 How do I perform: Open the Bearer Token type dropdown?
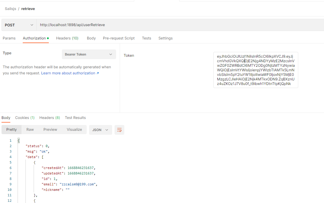coord(89,54)
